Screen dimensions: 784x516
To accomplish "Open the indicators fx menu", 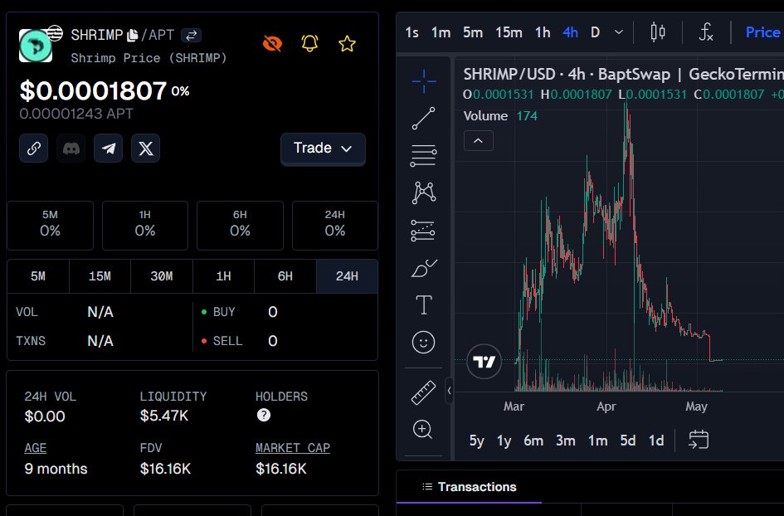I will [x=705, y=32].
